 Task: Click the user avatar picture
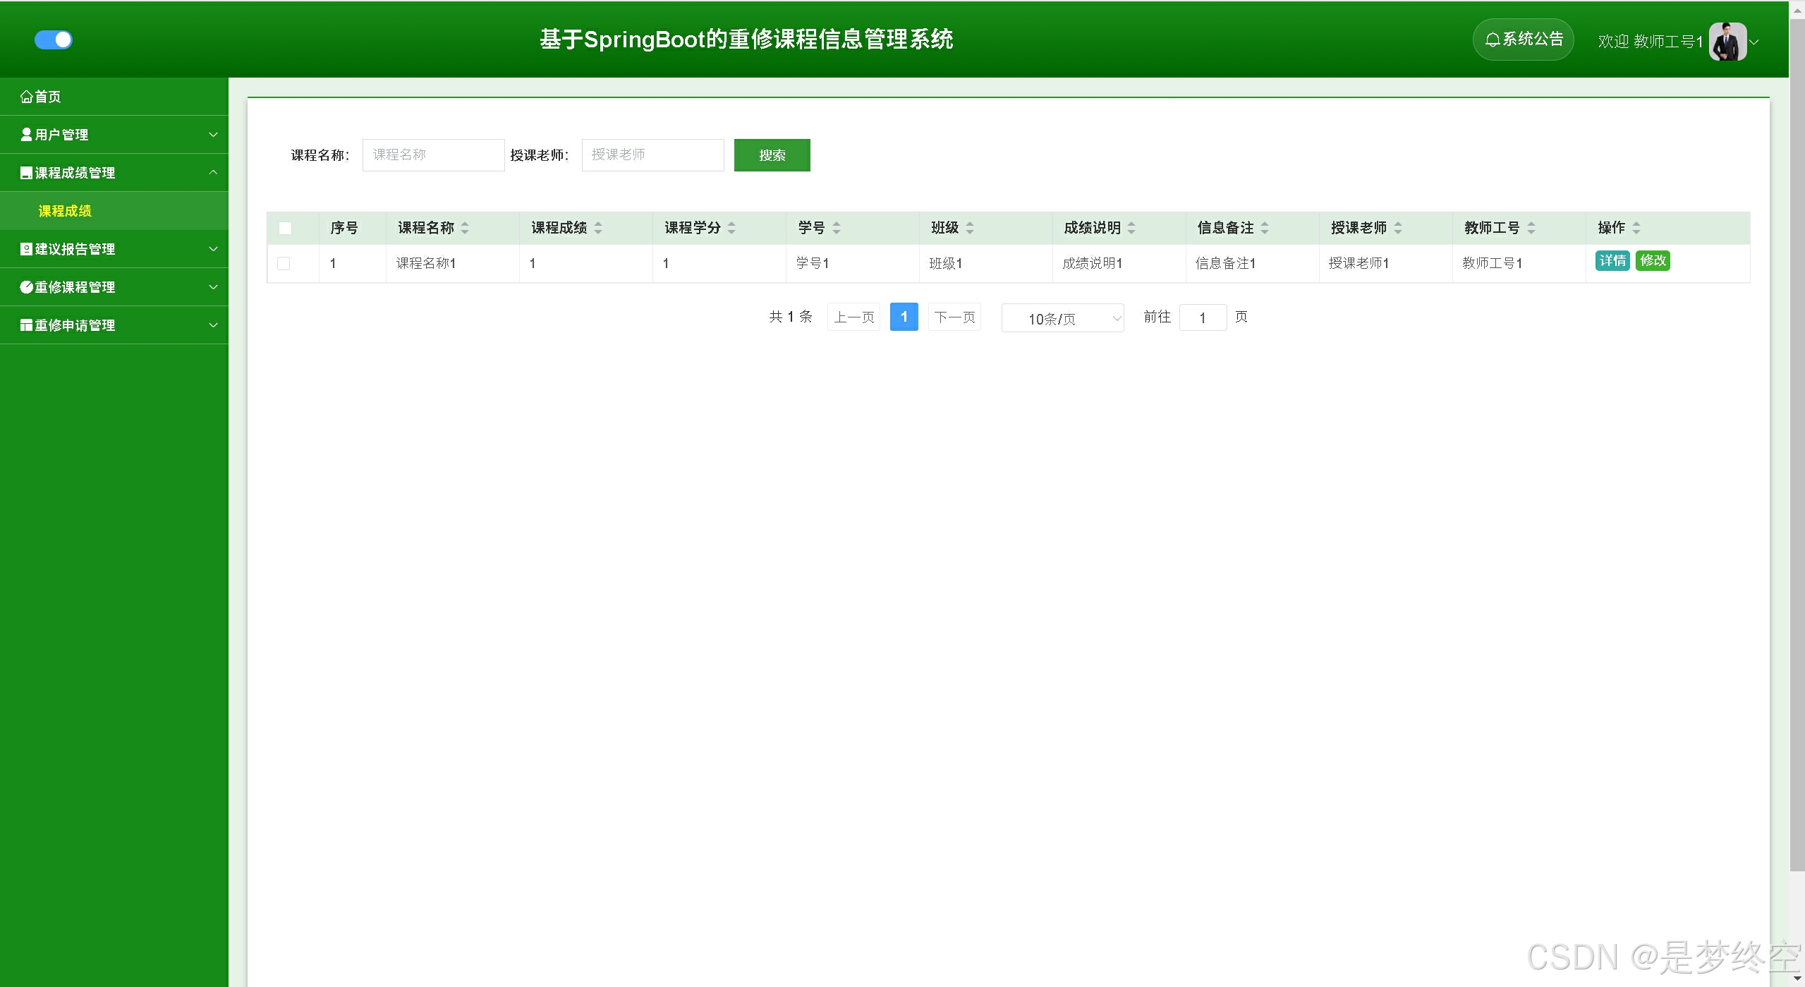(1727, 41)
